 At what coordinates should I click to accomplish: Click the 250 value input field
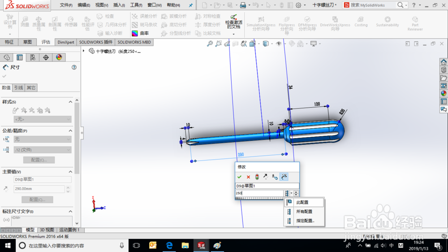pos(259,193)
